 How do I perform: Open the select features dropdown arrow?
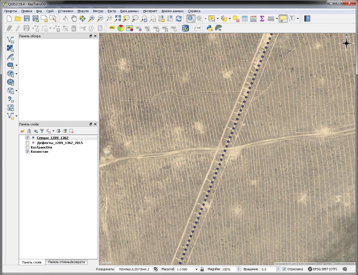coord(218,19)
